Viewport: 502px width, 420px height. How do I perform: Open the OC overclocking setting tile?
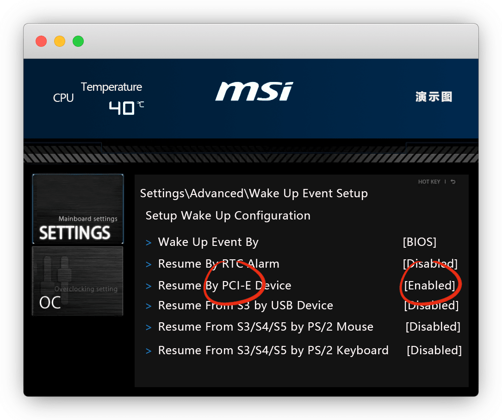pos(78,281)
